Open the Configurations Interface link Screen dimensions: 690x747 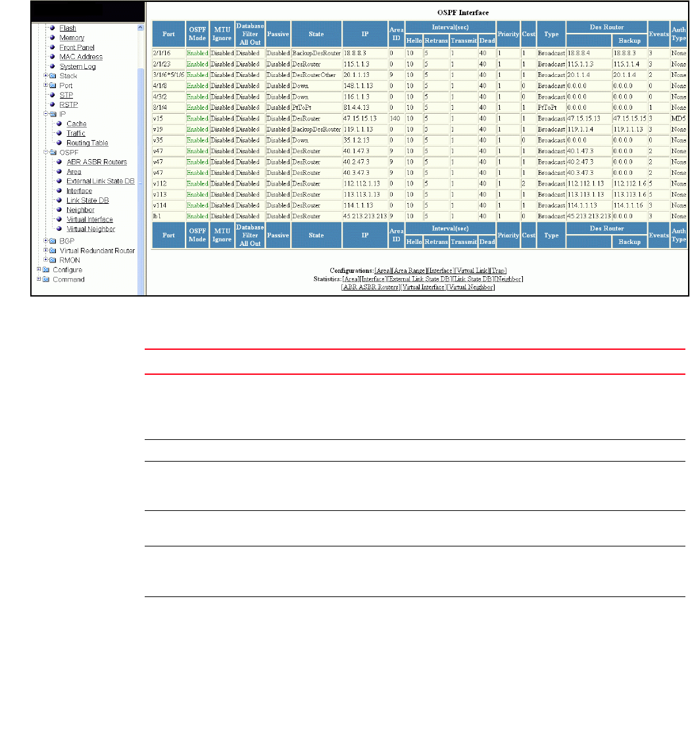click(440, 271)
